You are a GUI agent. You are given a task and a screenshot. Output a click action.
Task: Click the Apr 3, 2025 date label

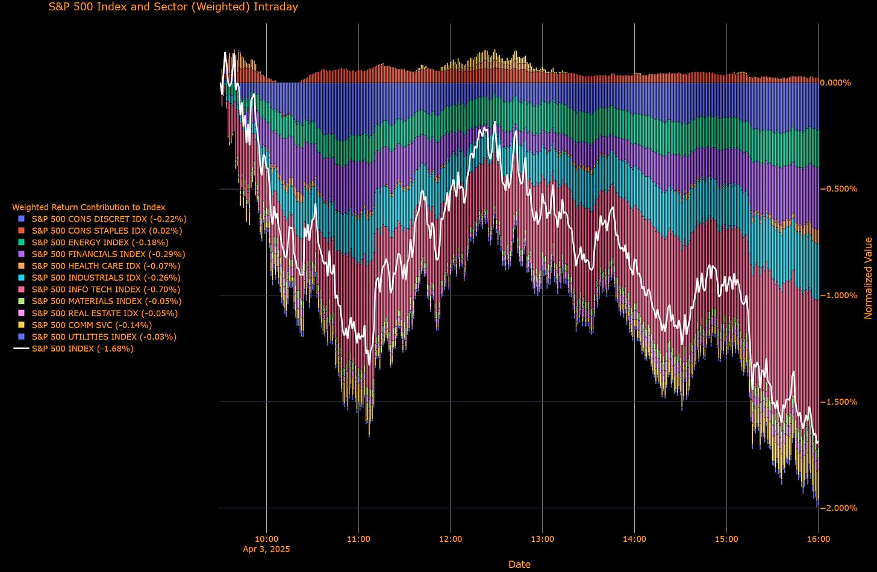[266, 549]
